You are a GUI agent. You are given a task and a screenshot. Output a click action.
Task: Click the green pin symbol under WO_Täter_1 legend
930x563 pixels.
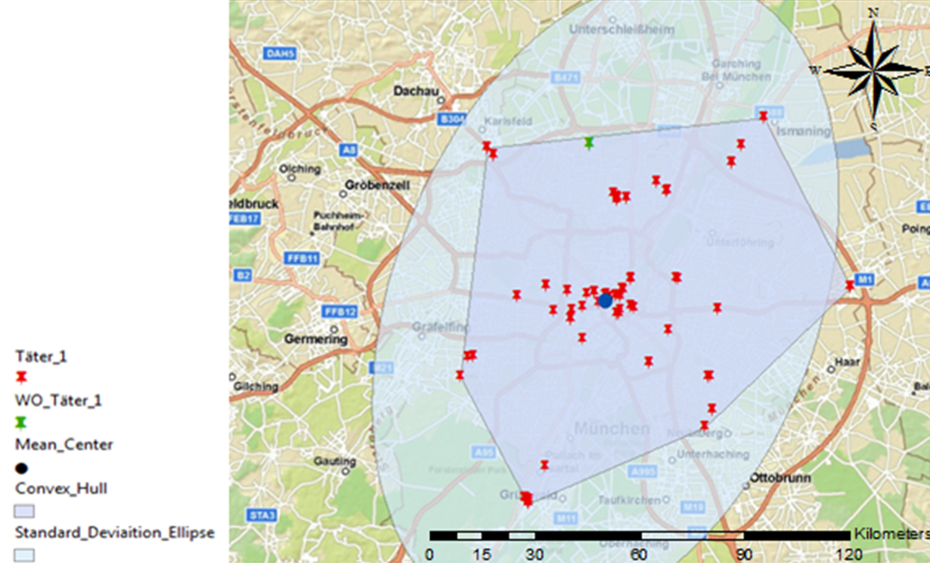22,423
